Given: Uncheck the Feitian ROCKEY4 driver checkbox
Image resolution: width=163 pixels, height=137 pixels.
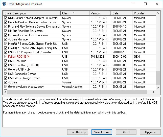Looking at the screenshot, I should [6, 57].
